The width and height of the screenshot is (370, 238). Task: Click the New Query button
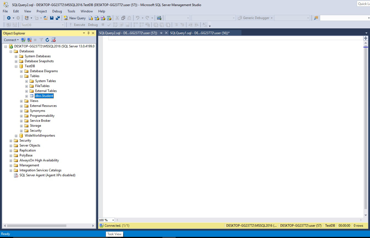(75, 18)
